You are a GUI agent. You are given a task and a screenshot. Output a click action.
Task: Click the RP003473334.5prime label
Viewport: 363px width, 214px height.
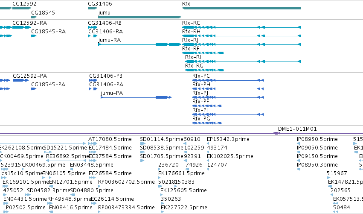pos(126,208)
